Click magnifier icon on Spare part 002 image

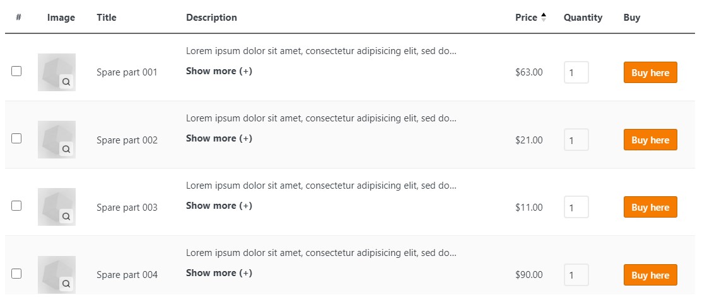[x=66, y=149]
